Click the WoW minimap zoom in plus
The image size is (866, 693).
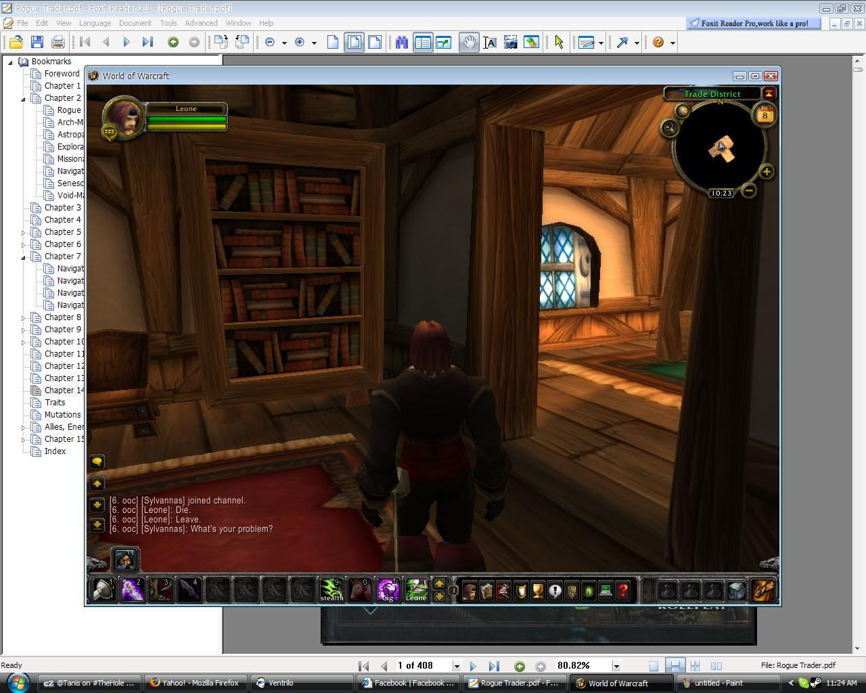(x=766, y=172)
